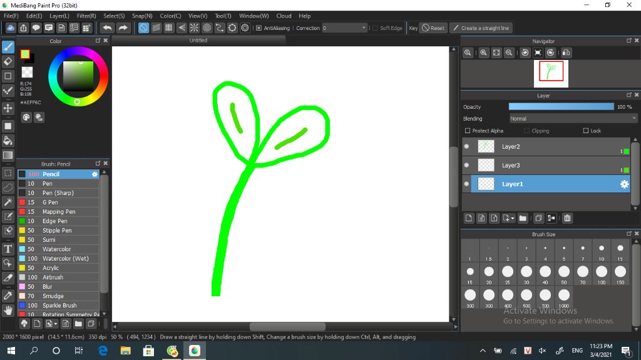Image resolution: width=641 pixels, height=360 pixels.
Task: Select the Watercolor (Wet) brush
Action: coord(58,258)
